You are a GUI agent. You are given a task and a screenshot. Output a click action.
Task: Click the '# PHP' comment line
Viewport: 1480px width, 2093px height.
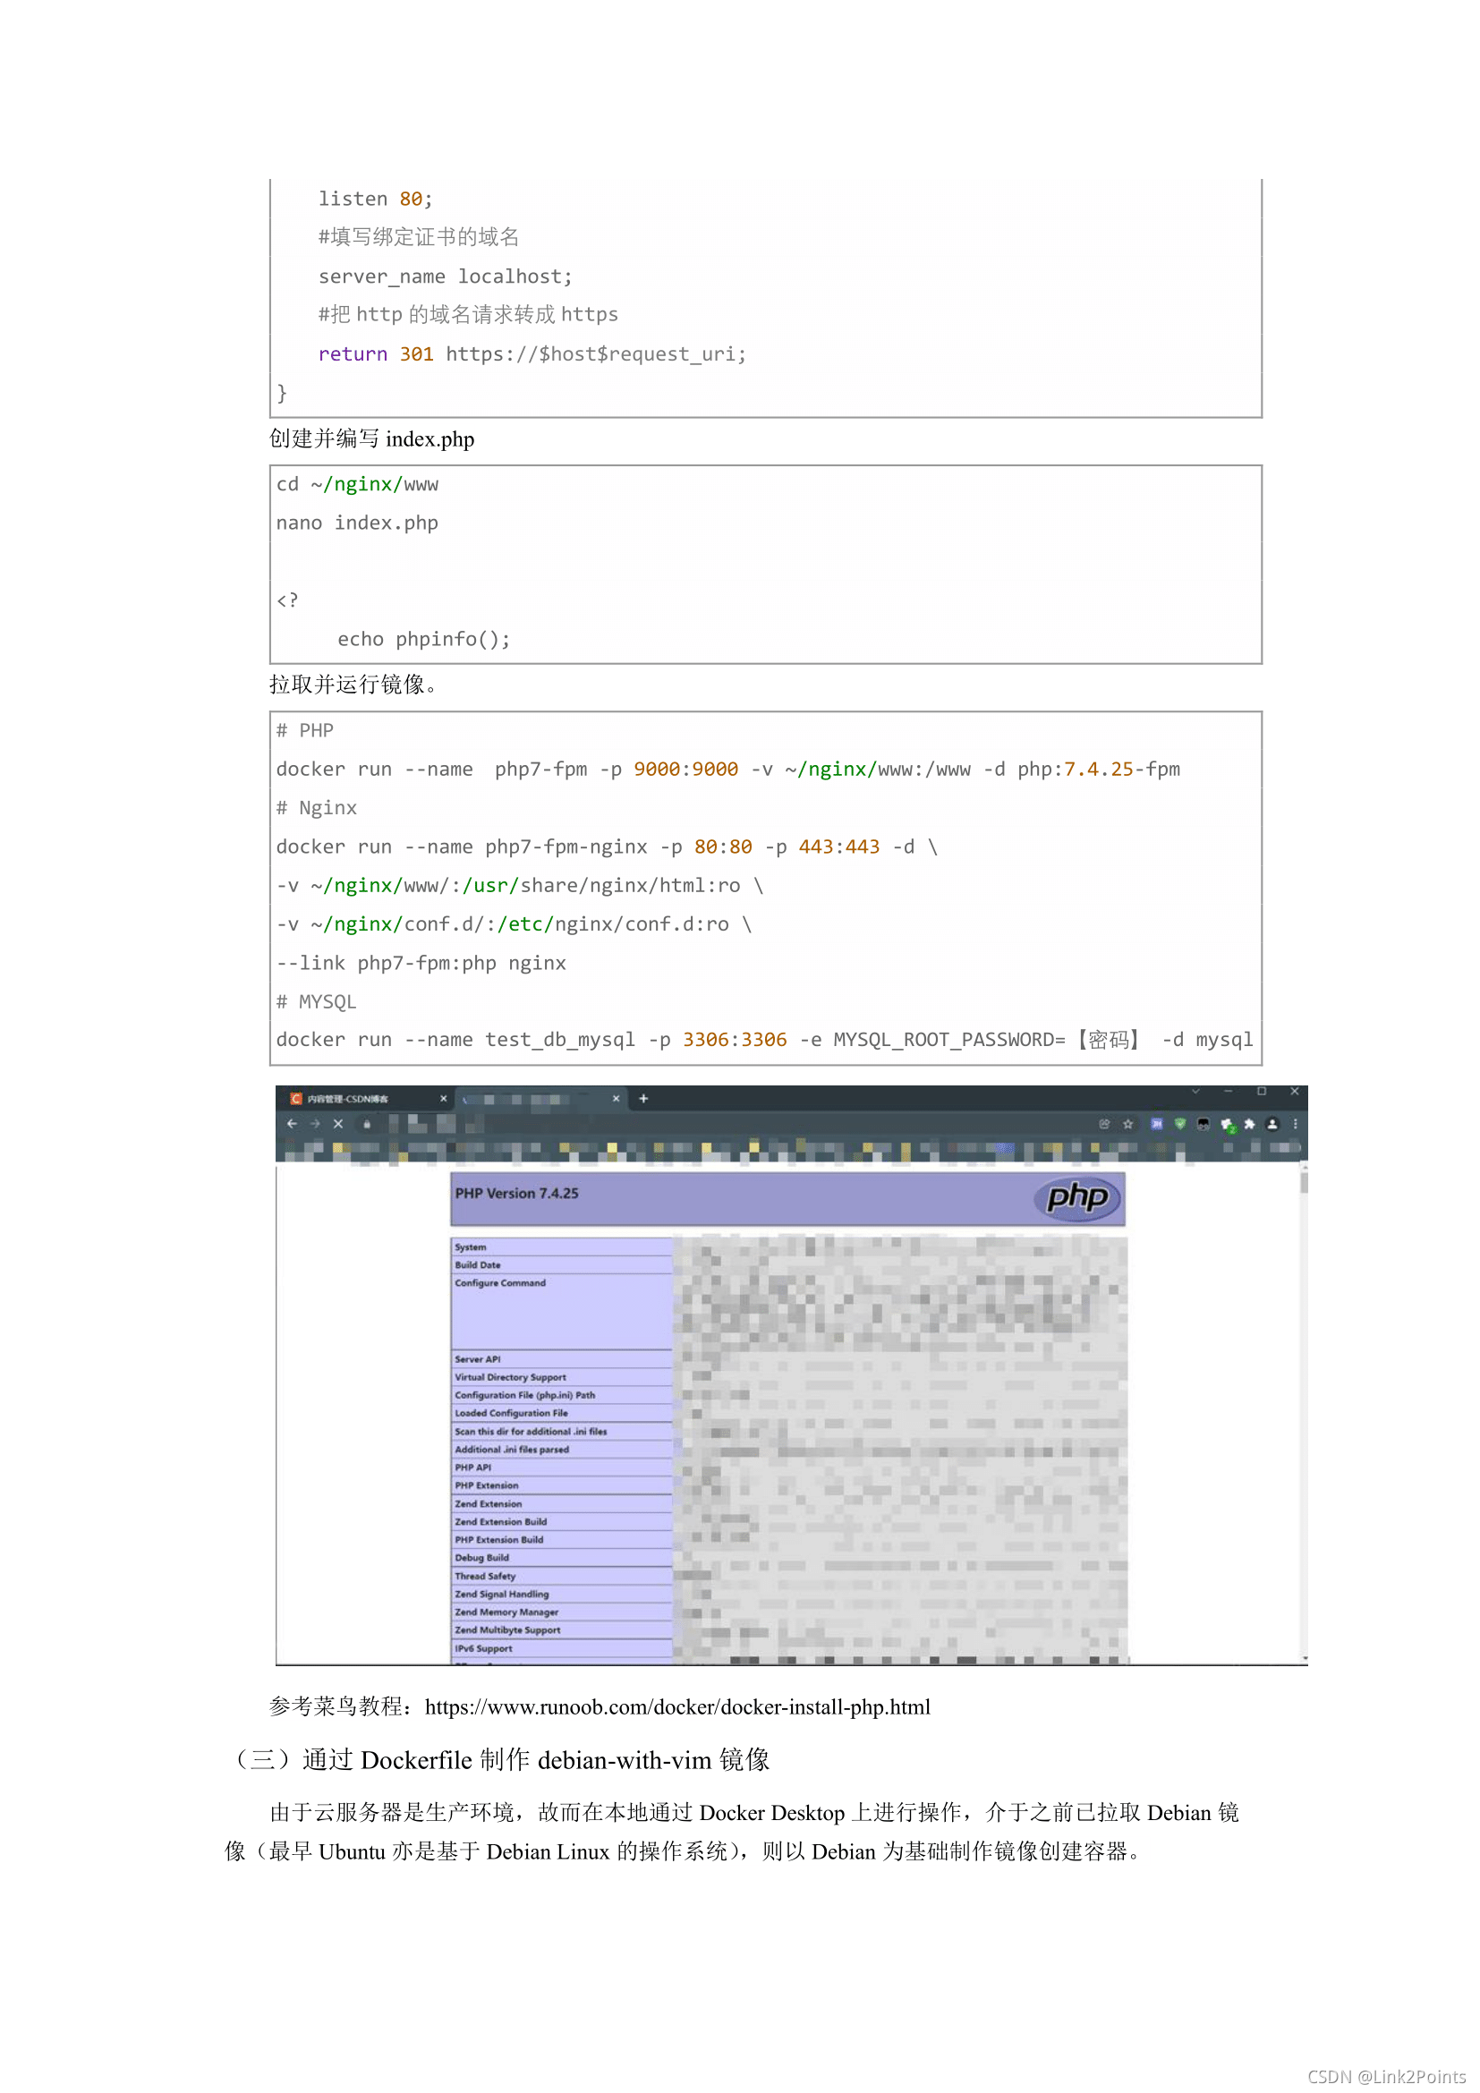click(x=305, y=730)
